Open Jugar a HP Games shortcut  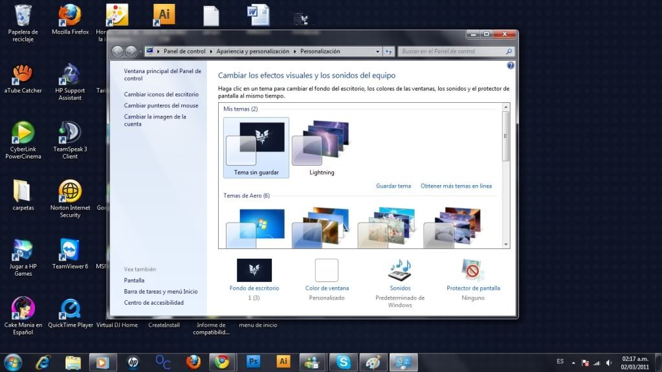tap(23, 257)
